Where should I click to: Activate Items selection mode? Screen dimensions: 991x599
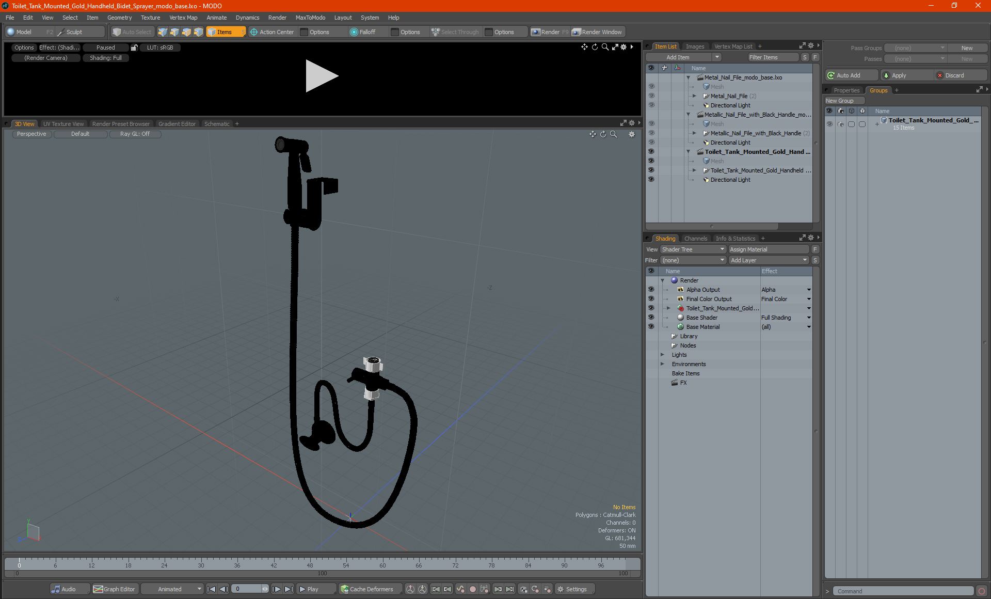[x=226, y=32]
